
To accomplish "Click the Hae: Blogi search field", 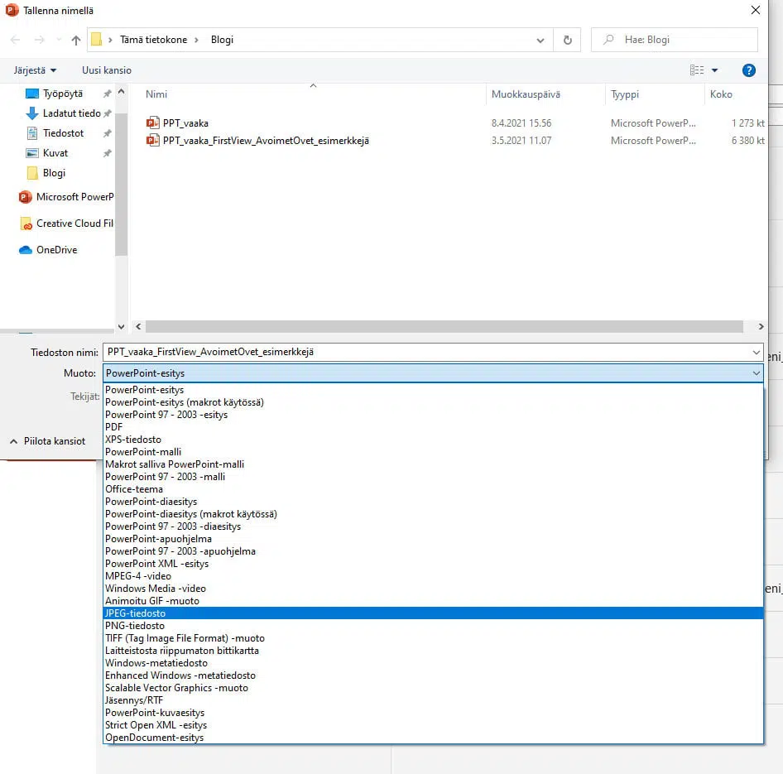I will 674,40.
